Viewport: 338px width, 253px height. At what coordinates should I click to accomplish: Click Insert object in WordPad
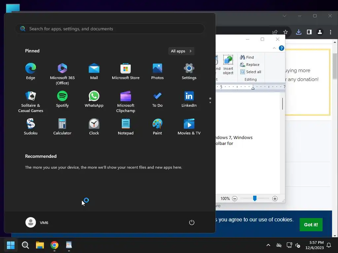pos(228,65)
